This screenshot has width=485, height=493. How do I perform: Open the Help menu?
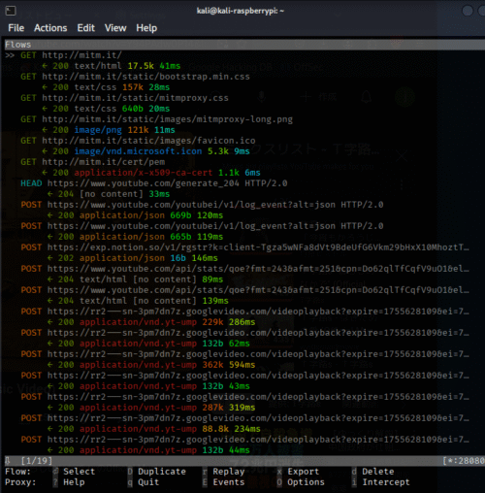tap(146, 28)
